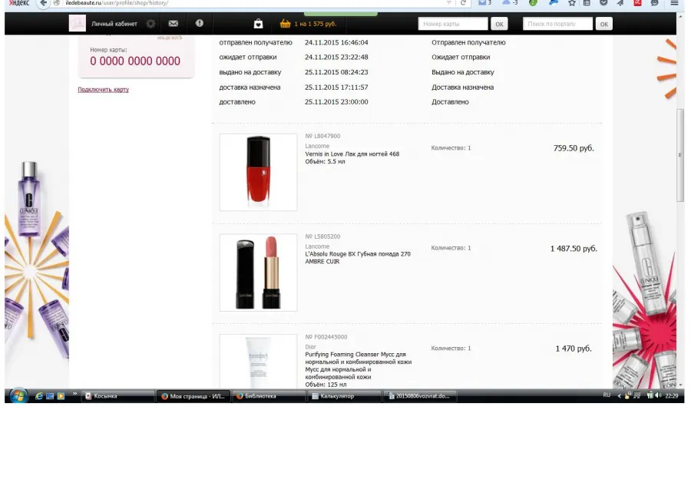Image resolution: width=691 pixels, height=479 pixels.
Task: Click the green round extension icon
Action: coord(534,3)
